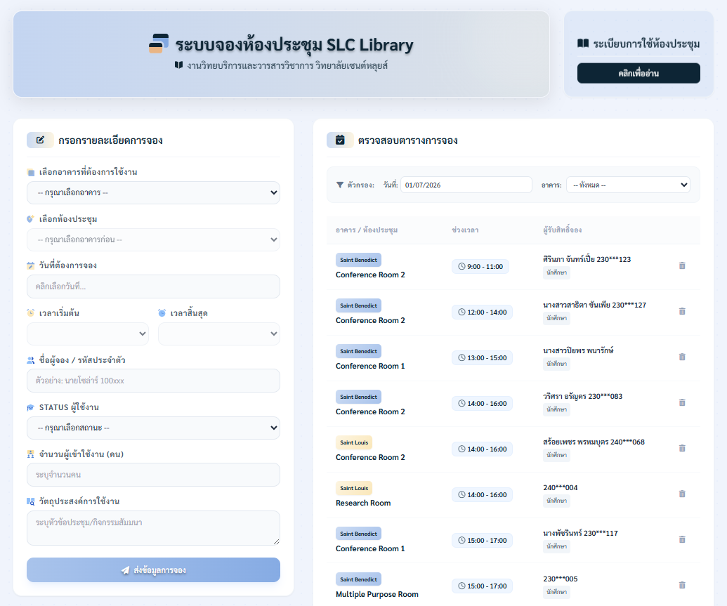Open the building selection dropdown
The height and width of the screenshot is (606, 727).
point(153,192)
